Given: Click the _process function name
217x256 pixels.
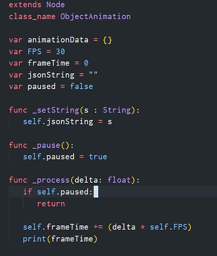Looking at the screenshot, I should click(51, 180).
